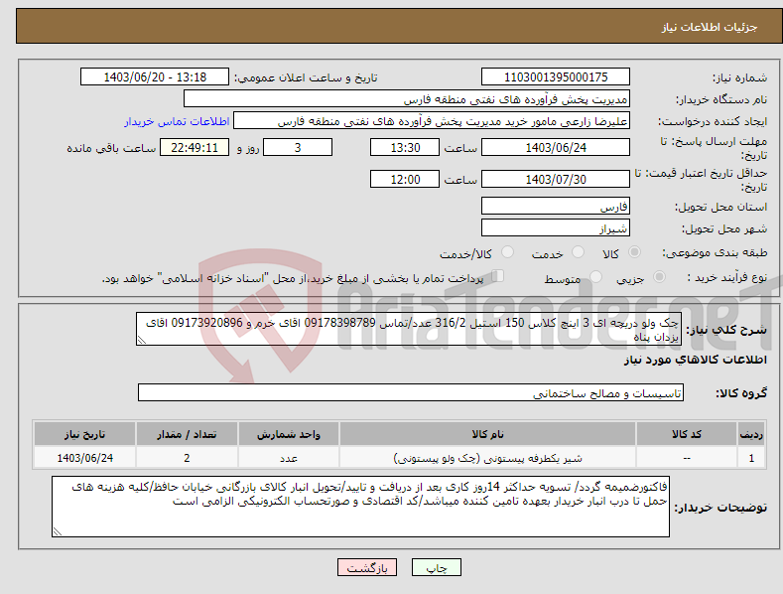Click the اطلاعات کالاهای مورد نیاز heading
The height and width of the screenshot is (594, 783).
tap(695, 360)
